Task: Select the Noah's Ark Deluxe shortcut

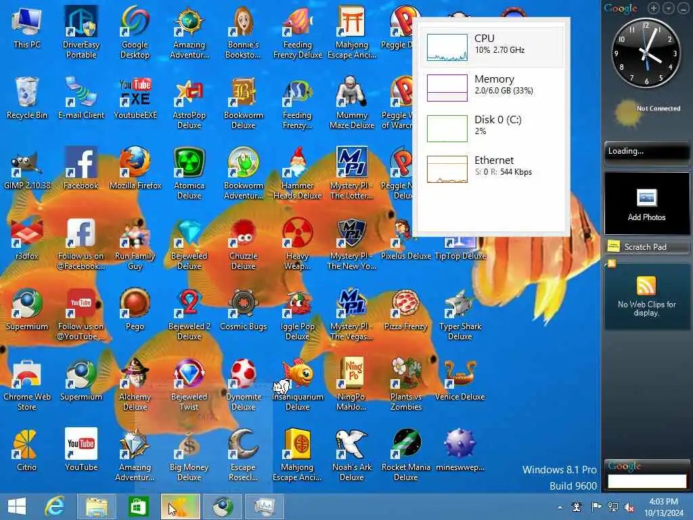Action: point(352,455)
